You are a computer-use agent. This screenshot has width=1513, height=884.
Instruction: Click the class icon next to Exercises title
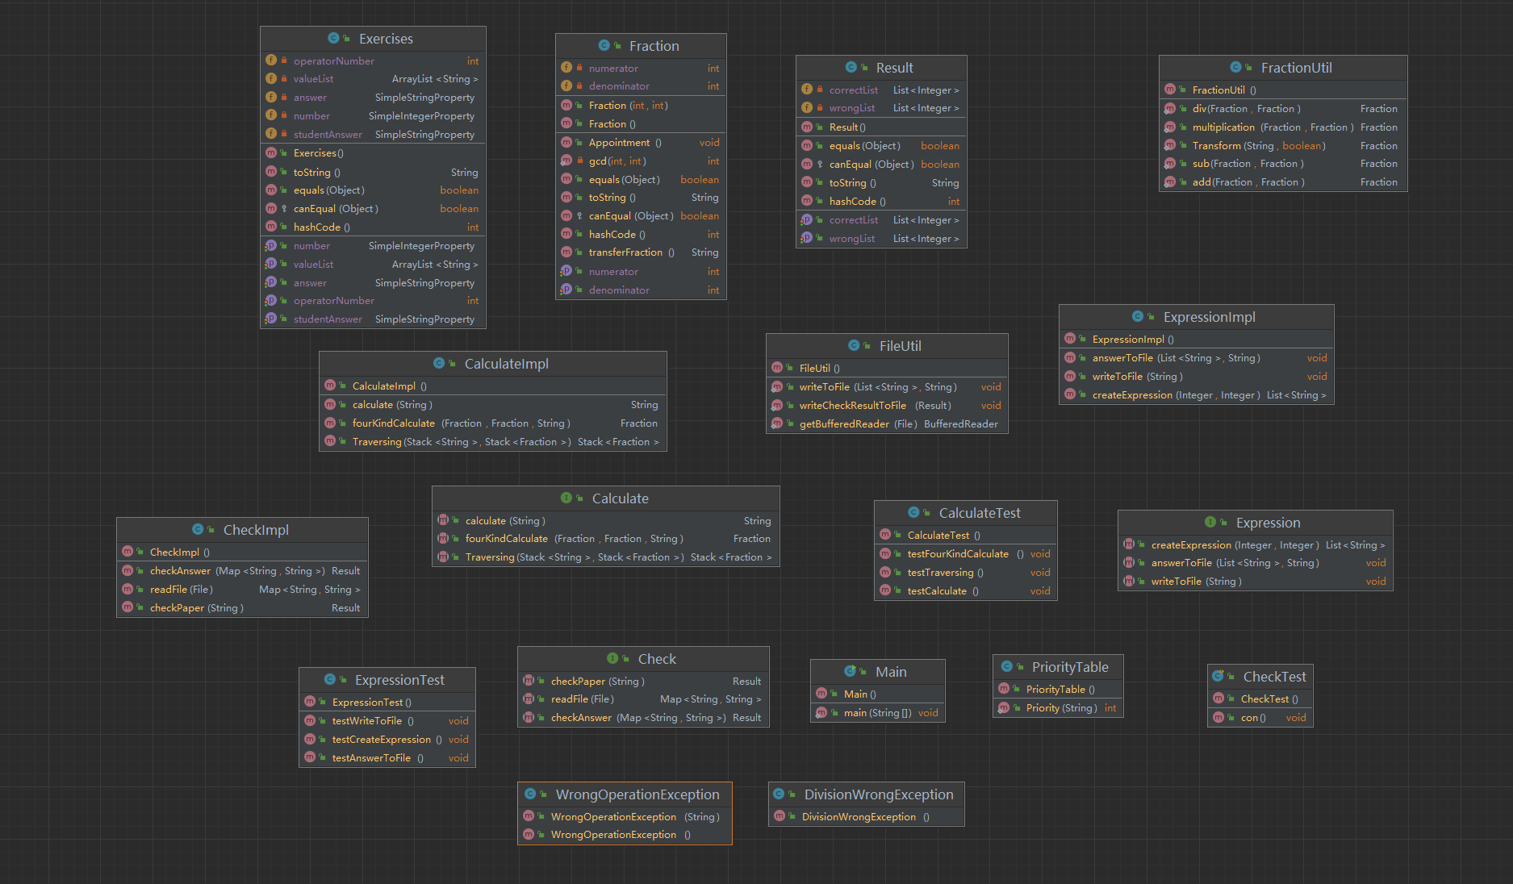coord(333,39)
